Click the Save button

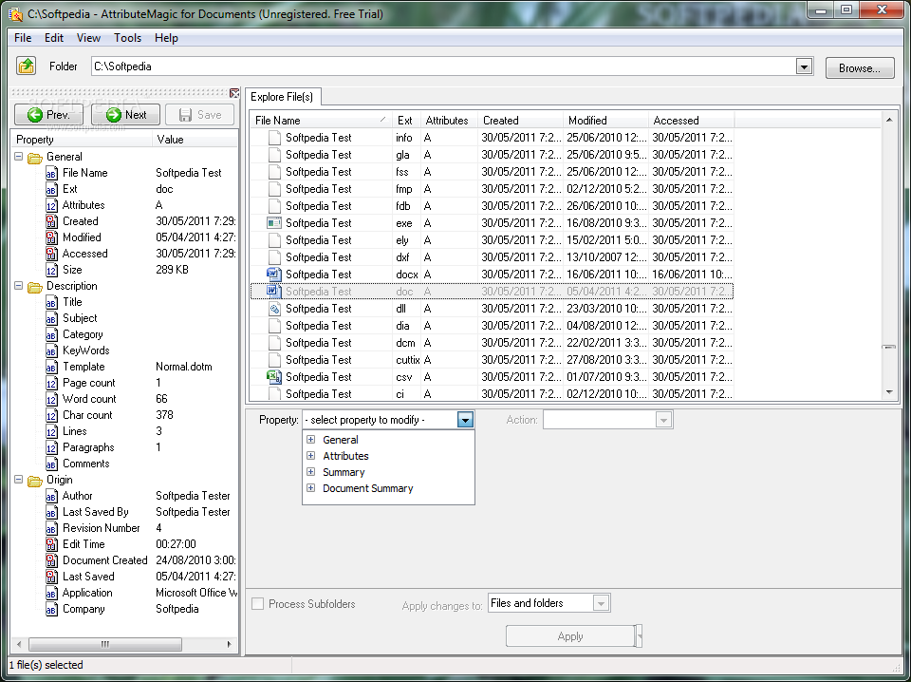coord(200,115)
